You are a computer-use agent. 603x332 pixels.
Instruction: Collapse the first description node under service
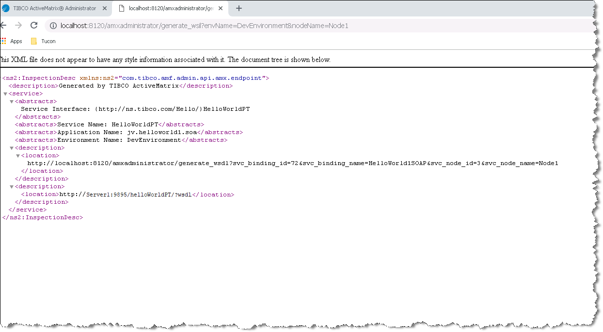click(x=12, y=148)
